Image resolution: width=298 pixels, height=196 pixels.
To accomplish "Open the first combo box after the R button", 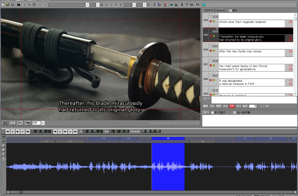I will pos(134,5).
